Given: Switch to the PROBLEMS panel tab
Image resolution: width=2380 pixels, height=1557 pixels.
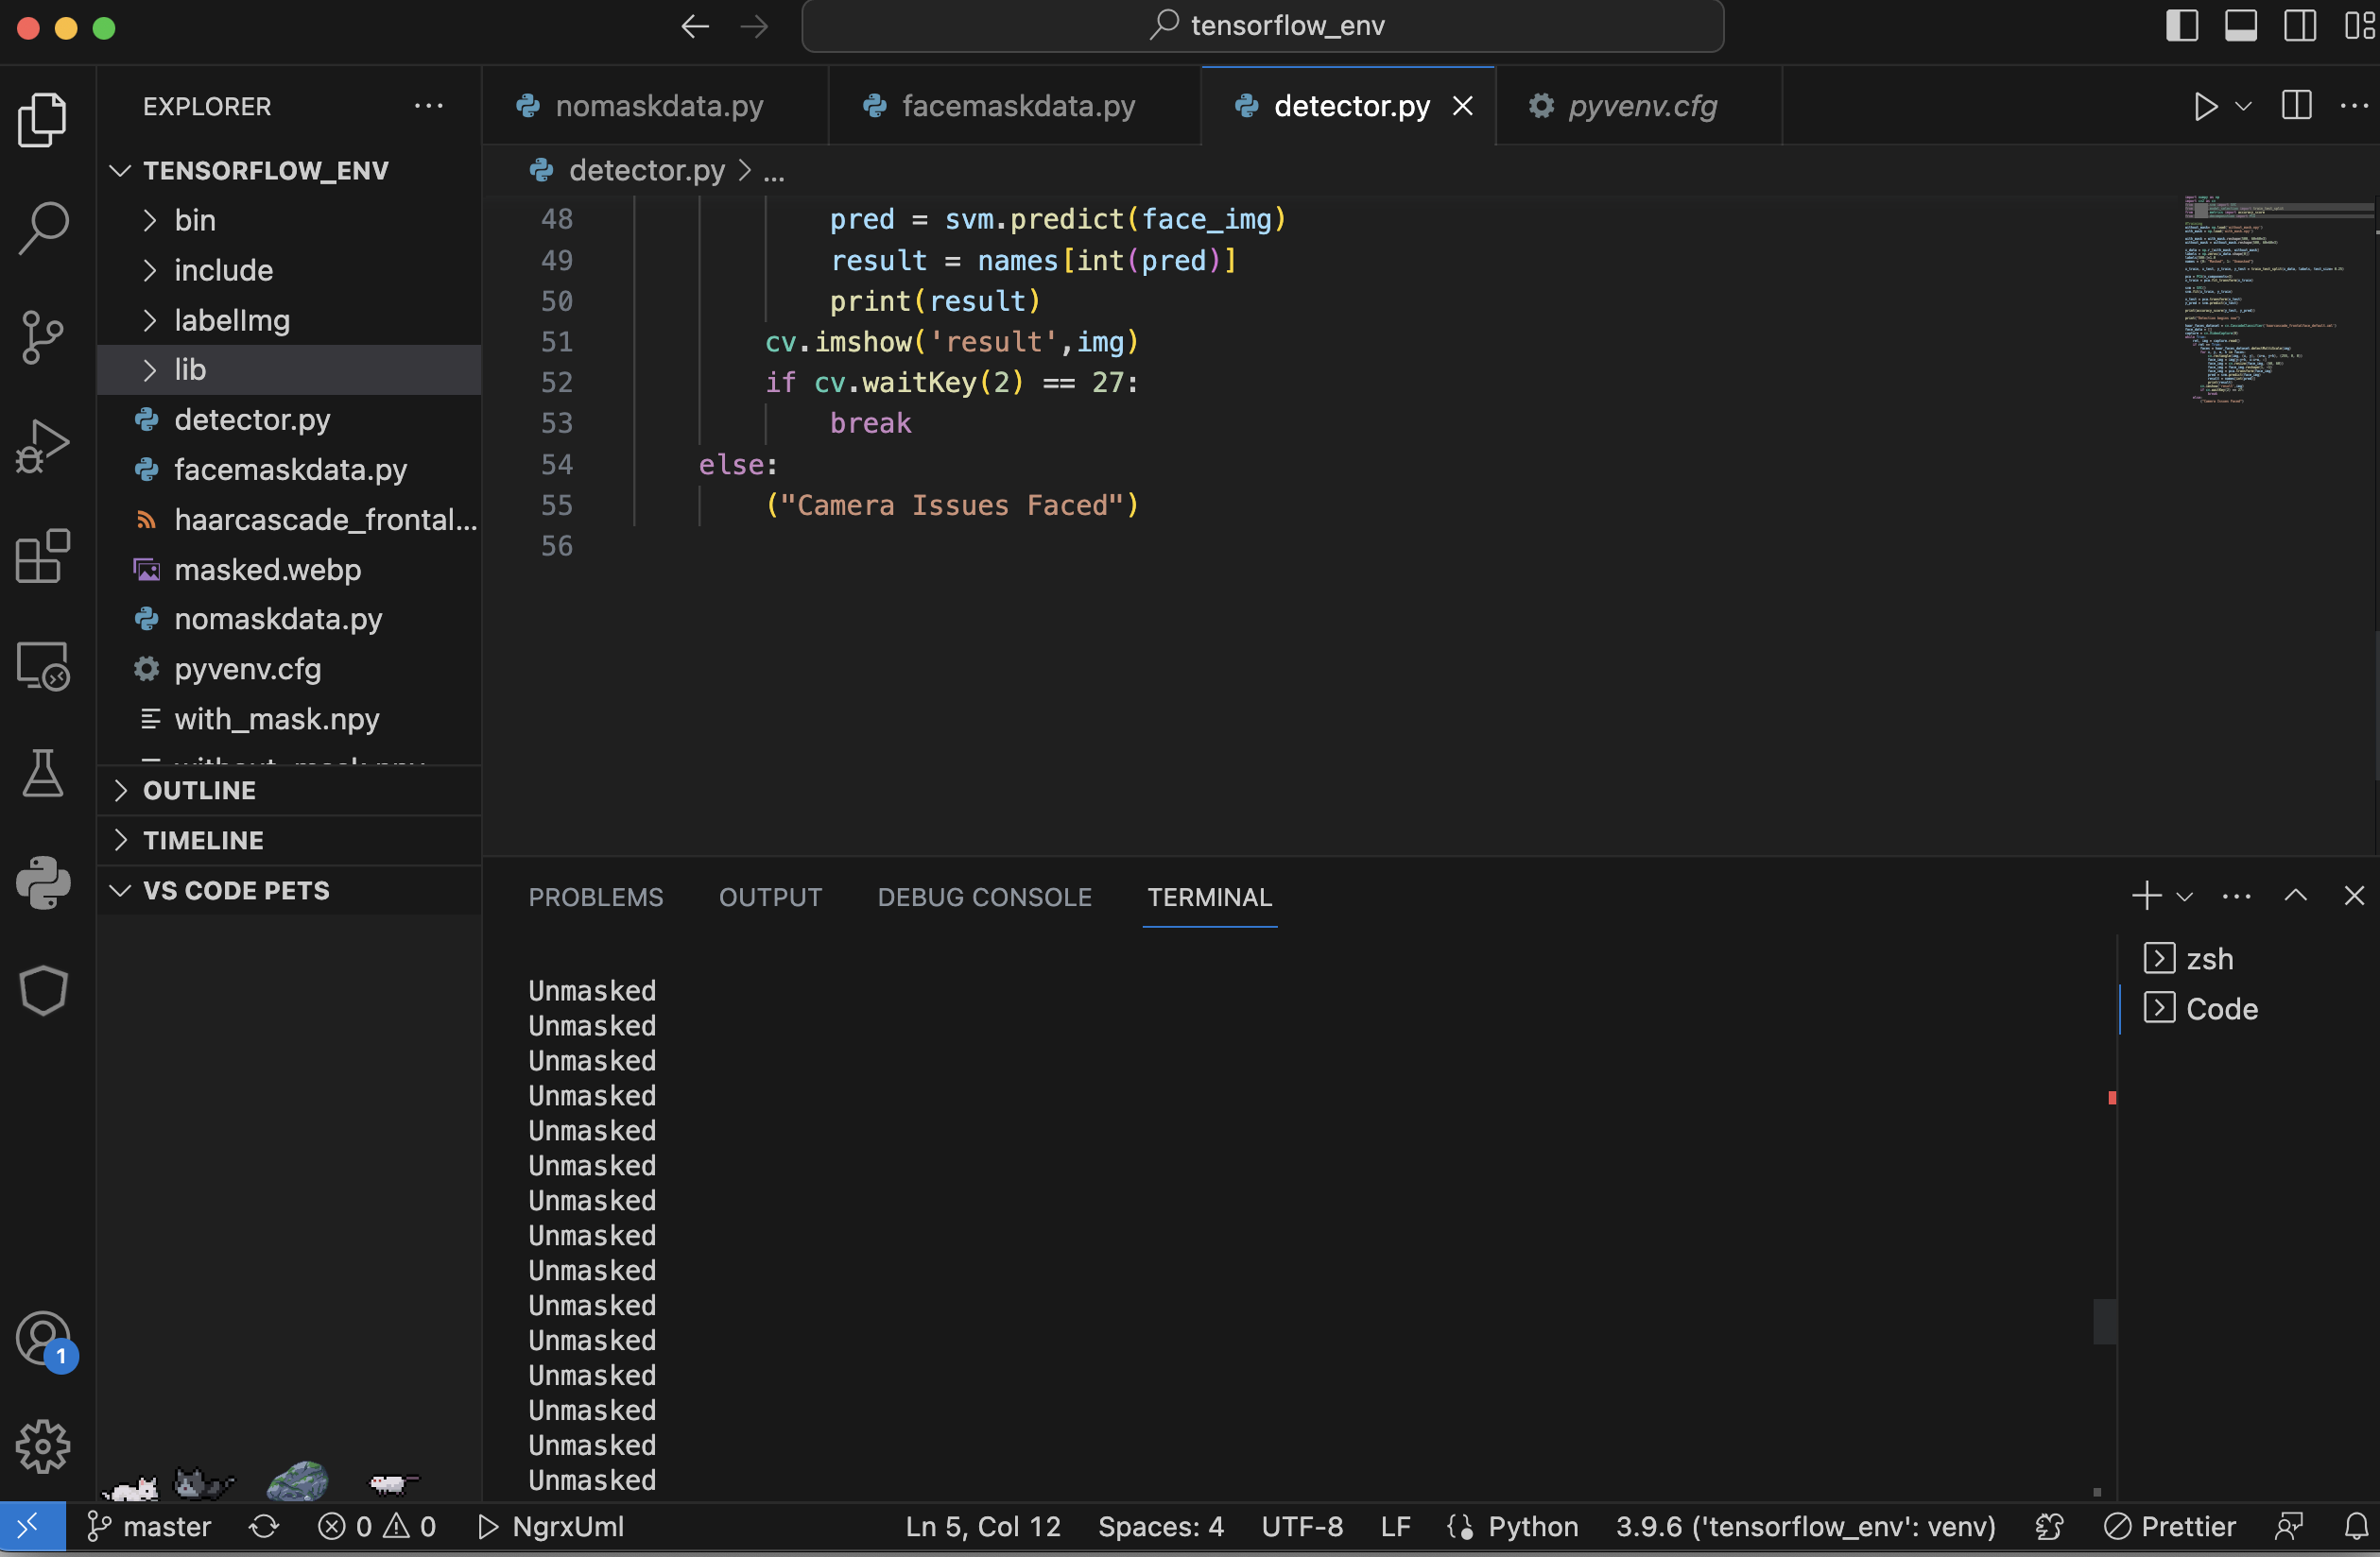Looking at the screenshot, I should [x=595, y=898].
